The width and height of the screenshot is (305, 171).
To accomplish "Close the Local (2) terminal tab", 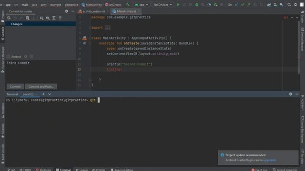I will [x=36, y=94].
